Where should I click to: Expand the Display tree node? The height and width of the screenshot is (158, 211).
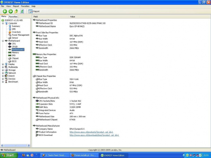3,64
